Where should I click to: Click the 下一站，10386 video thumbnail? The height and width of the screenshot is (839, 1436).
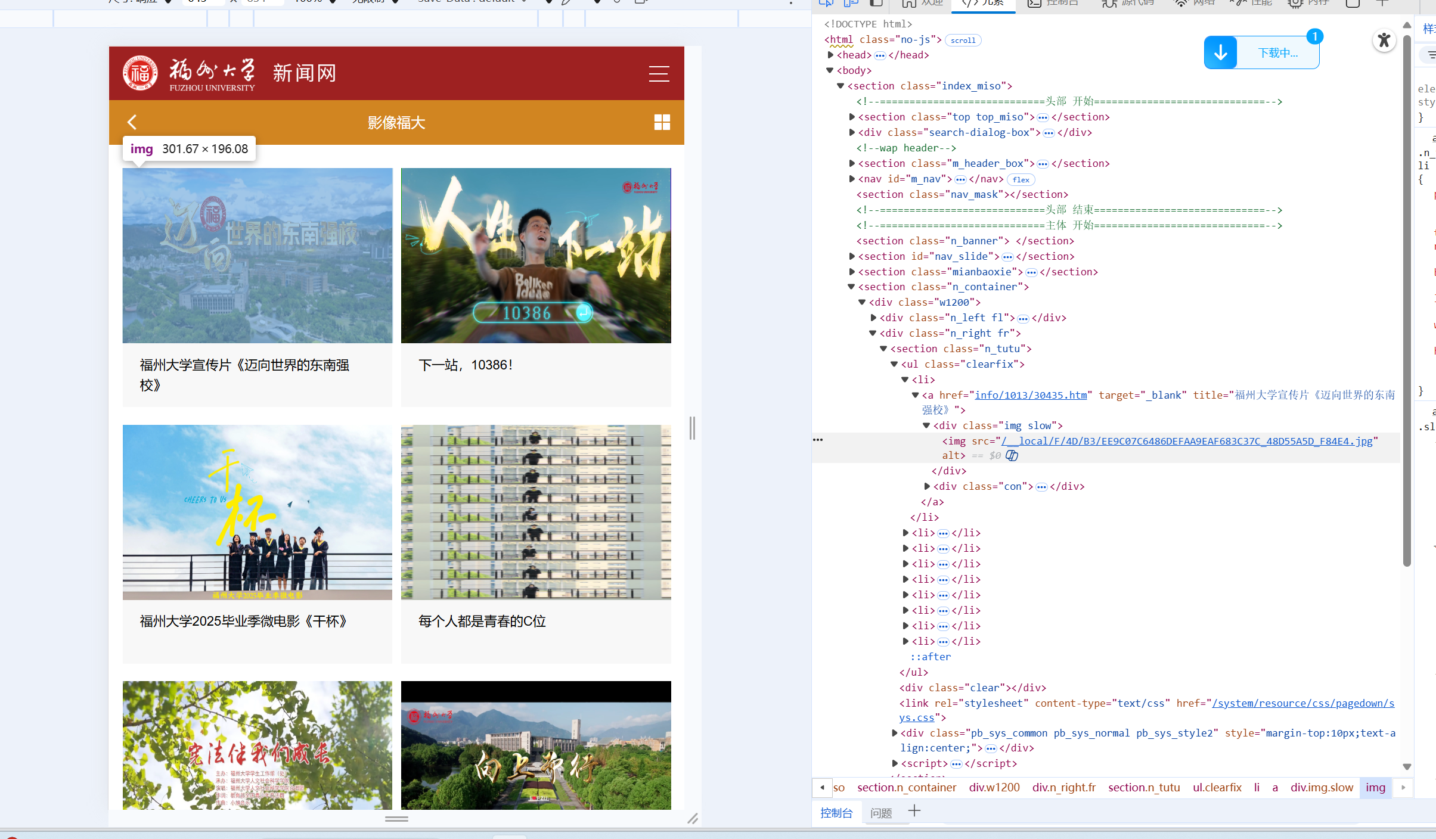[535, 256]
